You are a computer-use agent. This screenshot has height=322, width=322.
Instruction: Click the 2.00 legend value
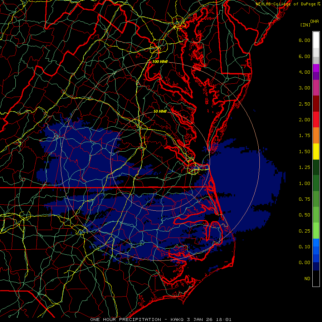pos(304,120)
